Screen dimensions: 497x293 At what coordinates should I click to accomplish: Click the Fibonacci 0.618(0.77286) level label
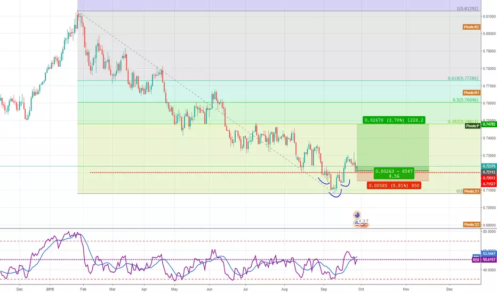point(463,78)
